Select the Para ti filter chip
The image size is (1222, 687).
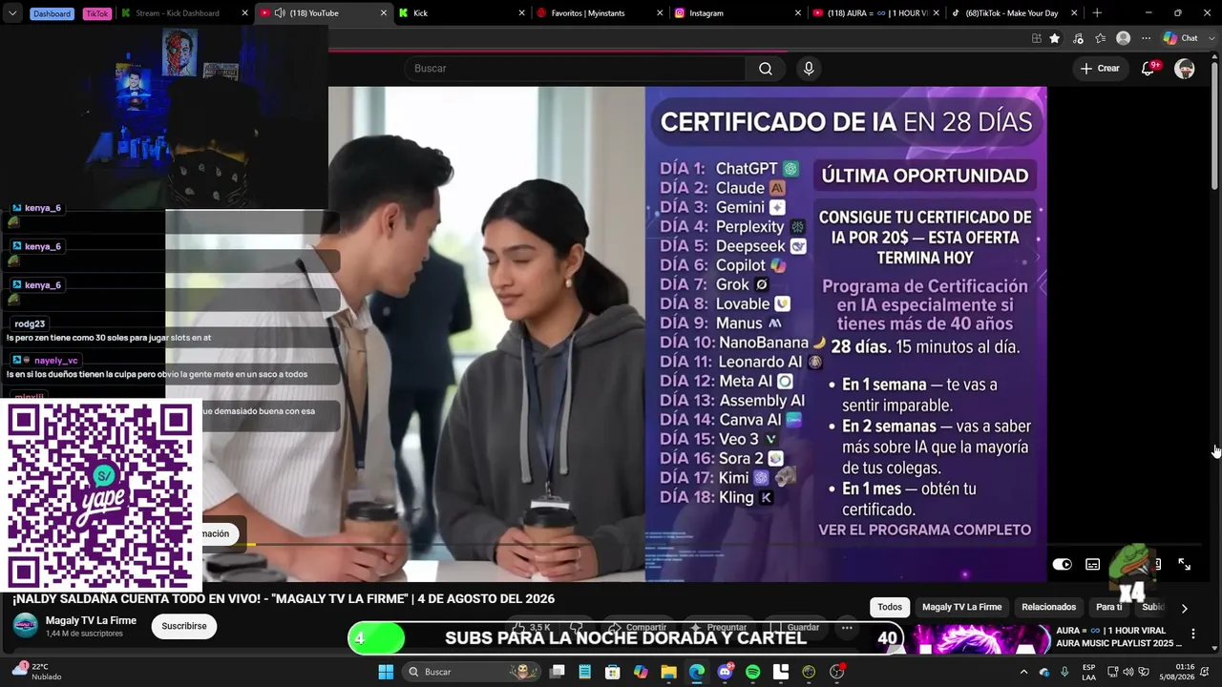tap(1108, 608)
